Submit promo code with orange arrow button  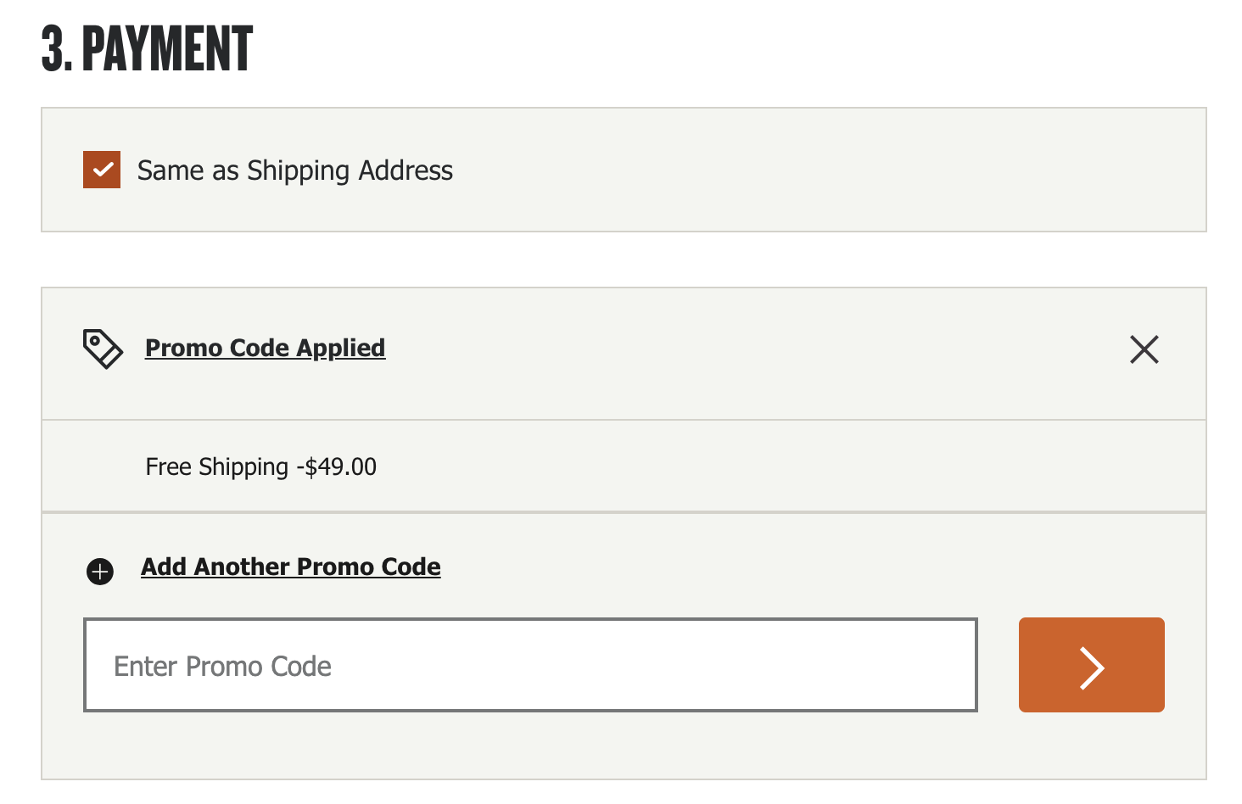1091,665
